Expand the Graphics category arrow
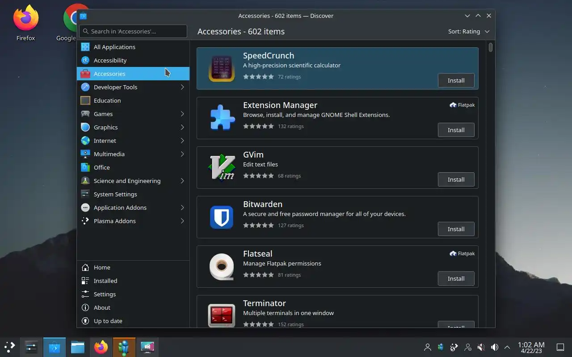572x357 pixels. (x=182, y=127)
